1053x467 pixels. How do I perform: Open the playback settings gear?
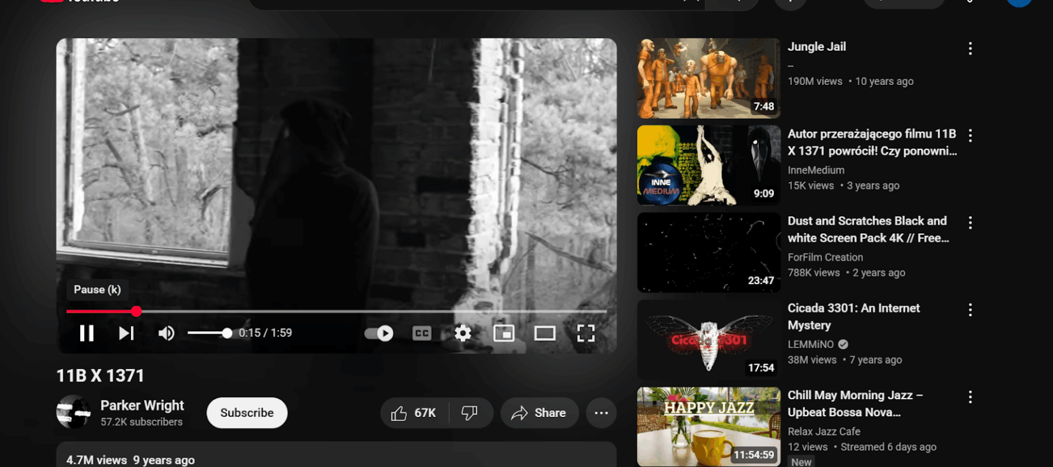click(x=463, y=333)
